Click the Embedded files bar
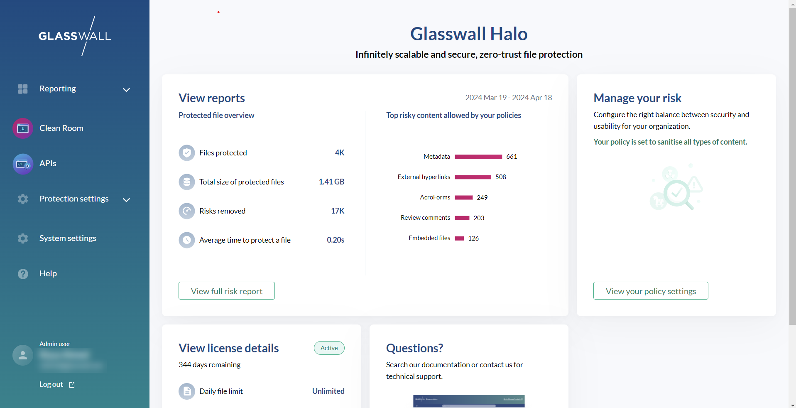The image size is (796, 408). click(459, 238)
